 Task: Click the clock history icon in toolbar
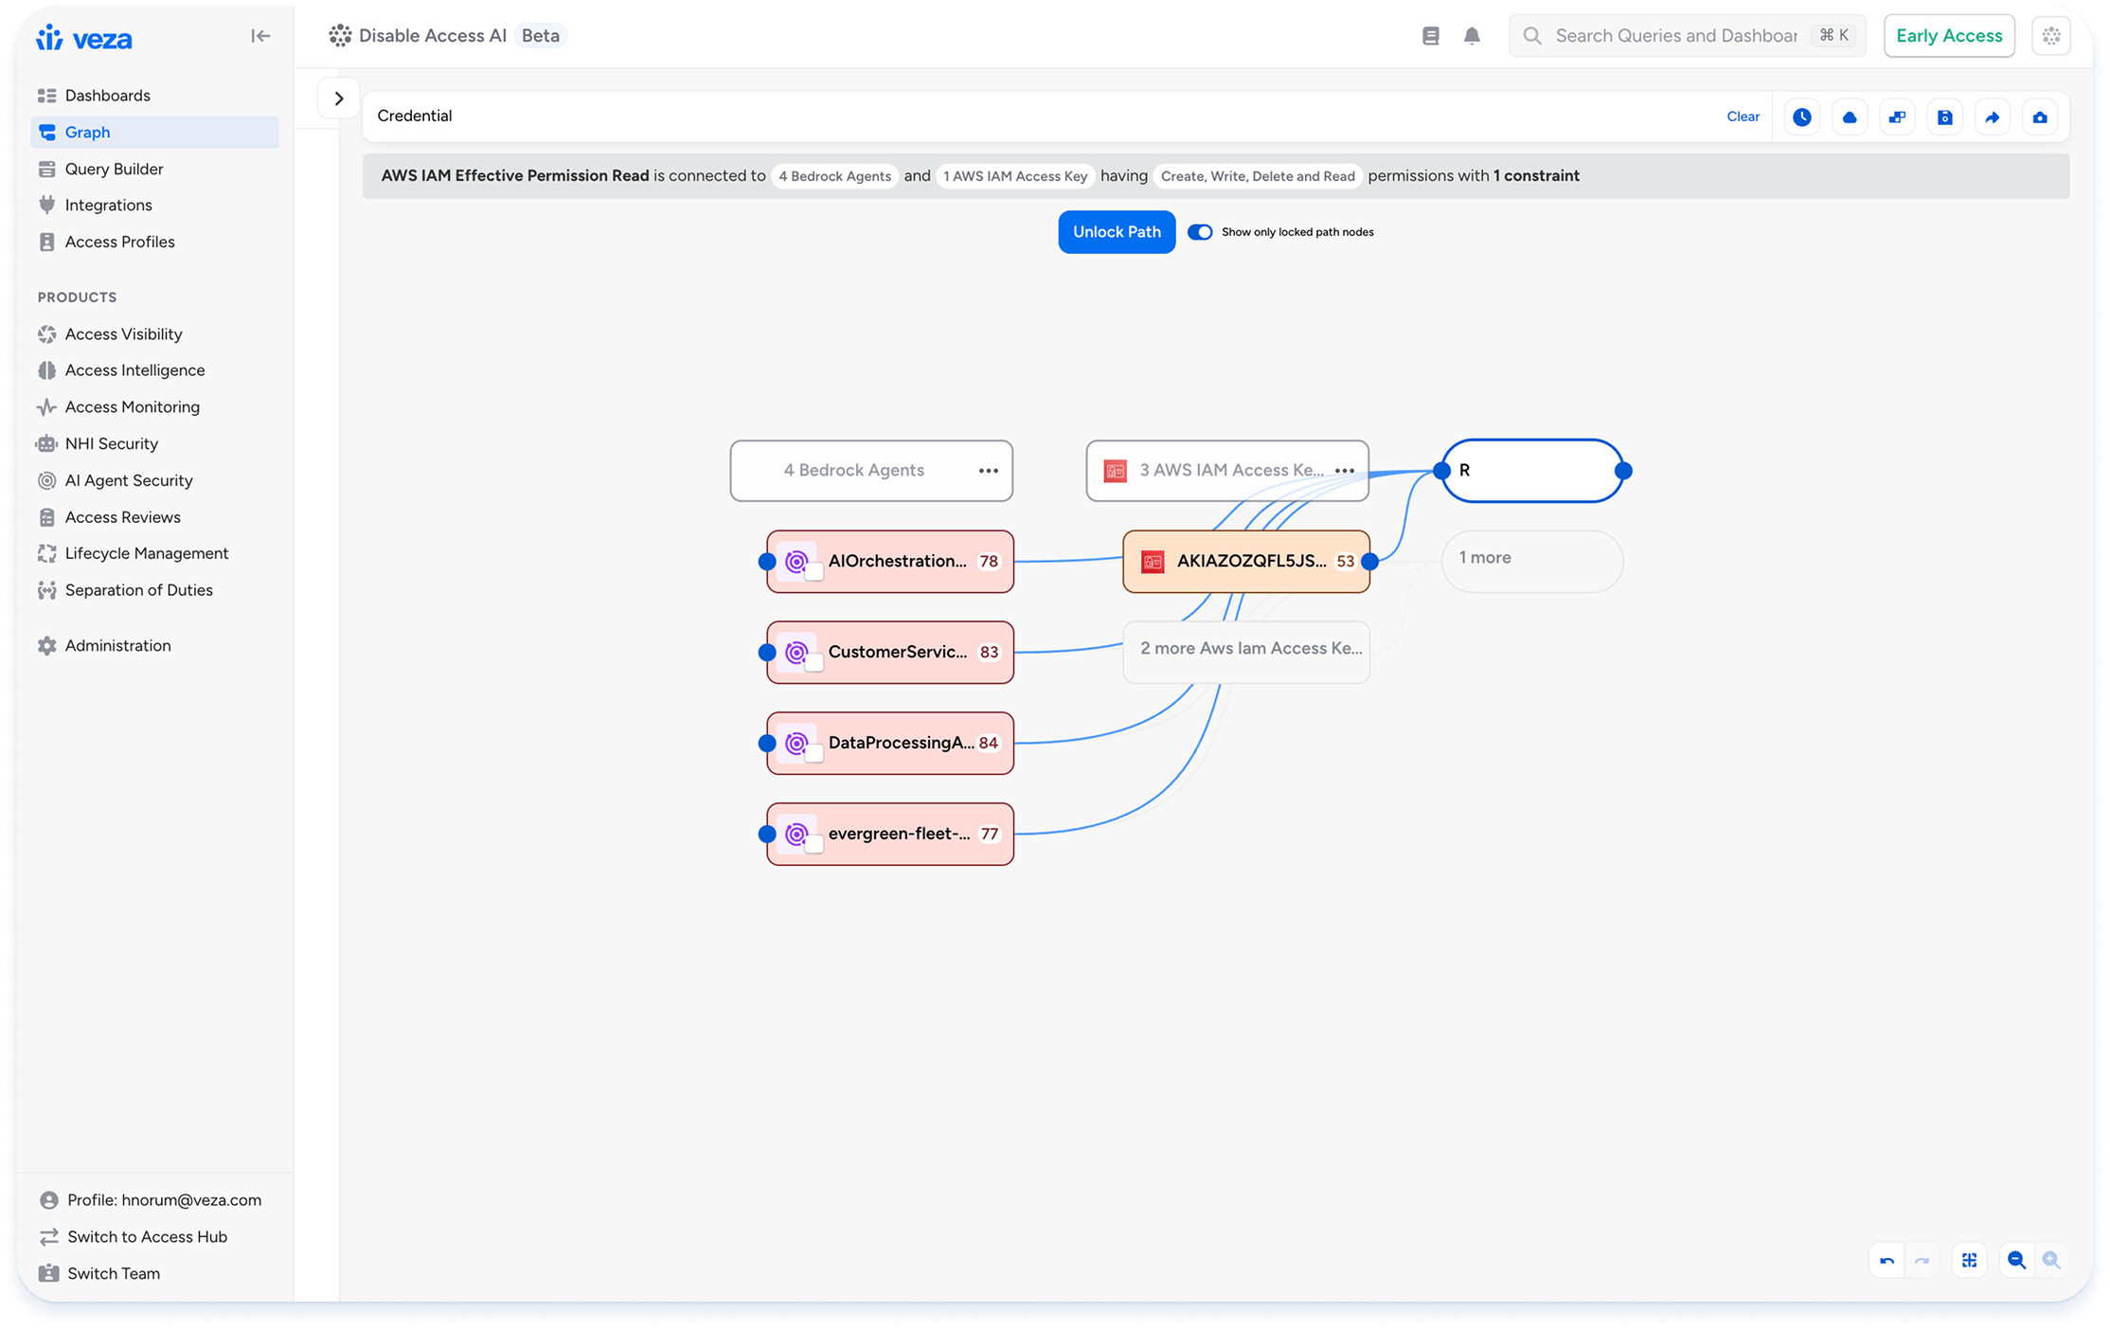tap(1801, 117)
